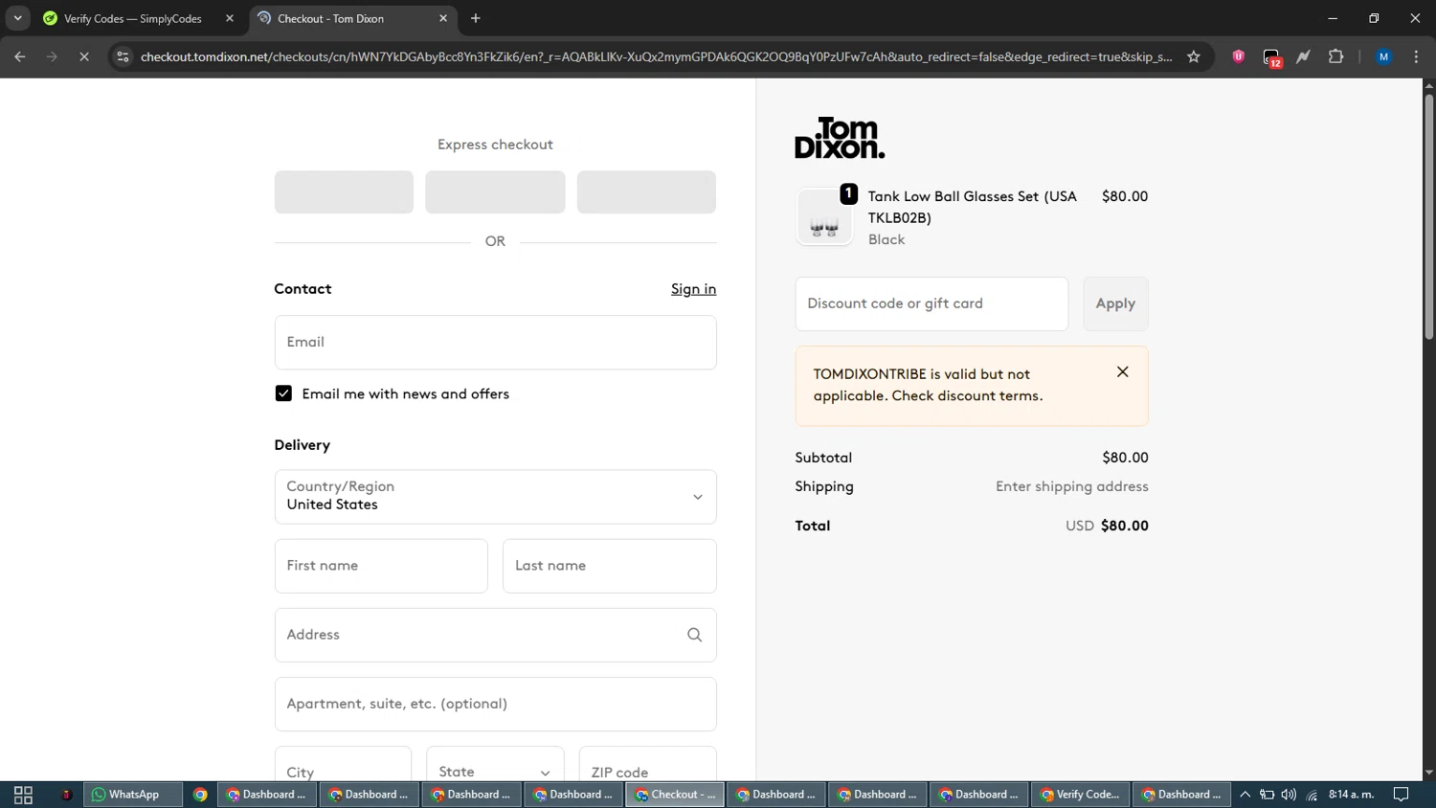The height and width of the screenshot is (808, 1436).
Task: Open the Wi-Fi network icon in tray
Action: tap(1312, 795)
